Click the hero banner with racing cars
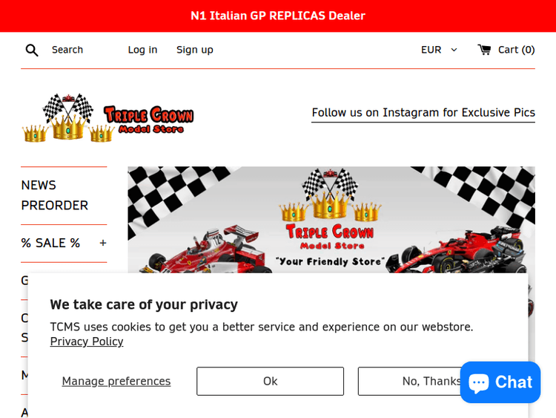 (x=331, y=220)
